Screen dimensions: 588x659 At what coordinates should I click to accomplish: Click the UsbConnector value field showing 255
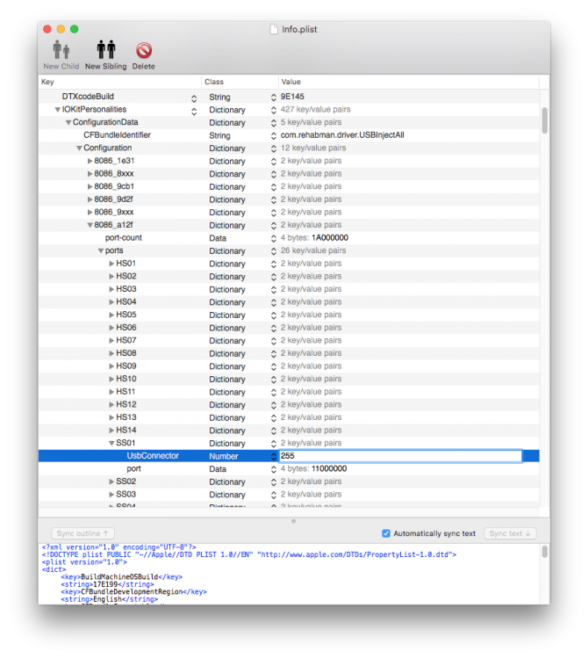(x=400, y=456)
